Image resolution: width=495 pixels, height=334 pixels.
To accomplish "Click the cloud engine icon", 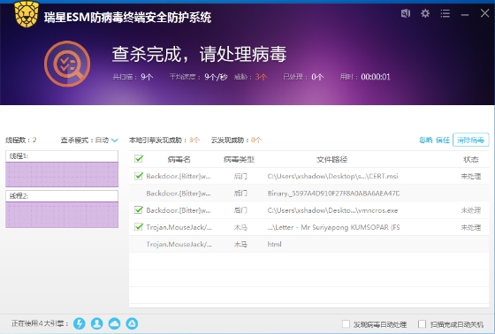I will tap(114, 323).
